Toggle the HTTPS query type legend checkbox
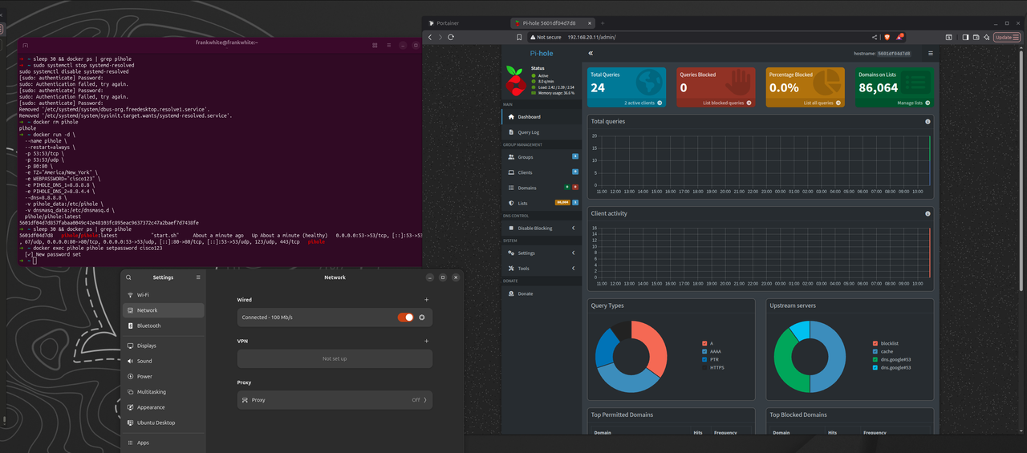1027x453 pixels. tap(704, 367)
